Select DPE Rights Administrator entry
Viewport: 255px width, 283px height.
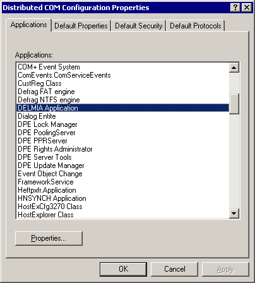click(122, 149)
